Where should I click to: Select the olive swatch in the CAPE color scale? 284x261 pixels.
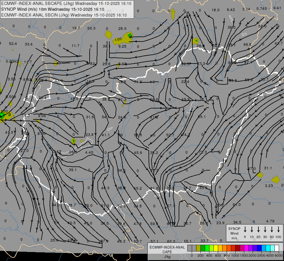(198, 248)
